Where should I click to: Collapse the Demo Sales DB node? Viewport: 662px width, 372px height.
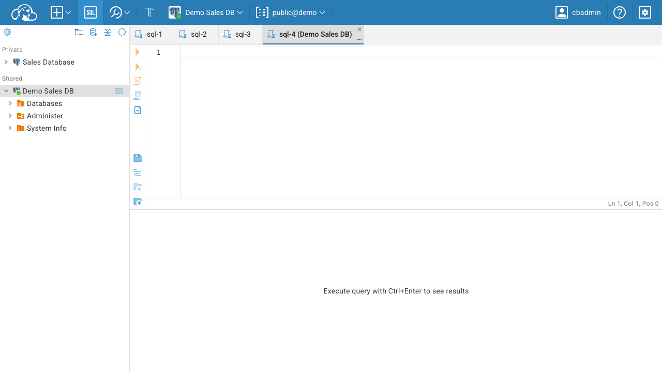point(6,91)
